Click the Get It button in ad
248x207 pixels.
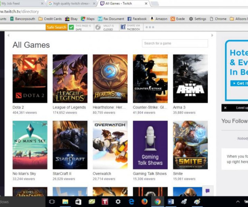tap(239, 83)
